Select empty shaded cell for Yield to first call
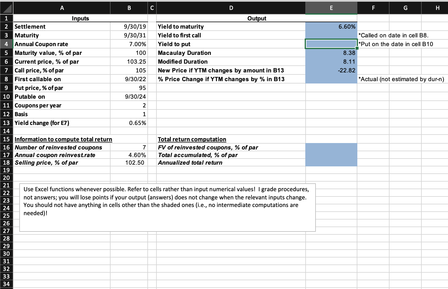The image size is (448, 289). [x=331, y=35]
